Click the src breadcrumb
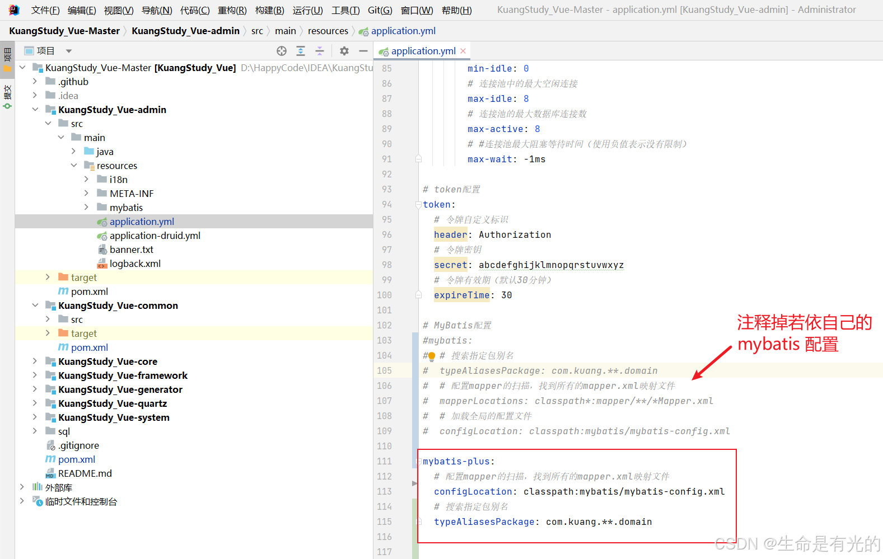Image resolution: width=883 pixels, height=559 pixels. point(257,31)
